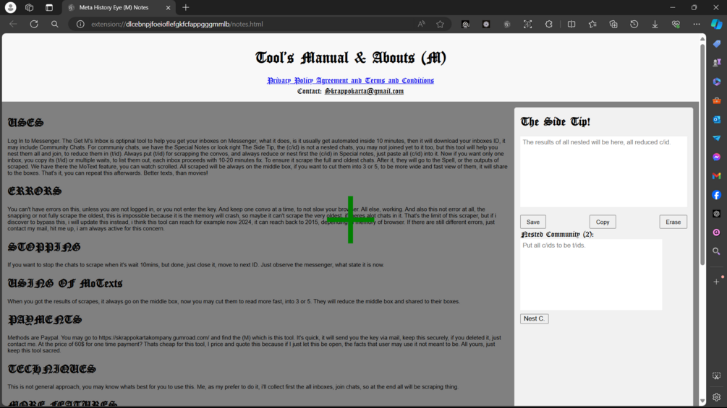
Task: Open the browser profile avatar
Action: [x=10, y=7]
